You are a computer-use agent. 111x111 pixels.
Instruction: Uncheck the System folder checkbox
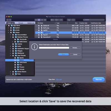[x=11, y=28]
